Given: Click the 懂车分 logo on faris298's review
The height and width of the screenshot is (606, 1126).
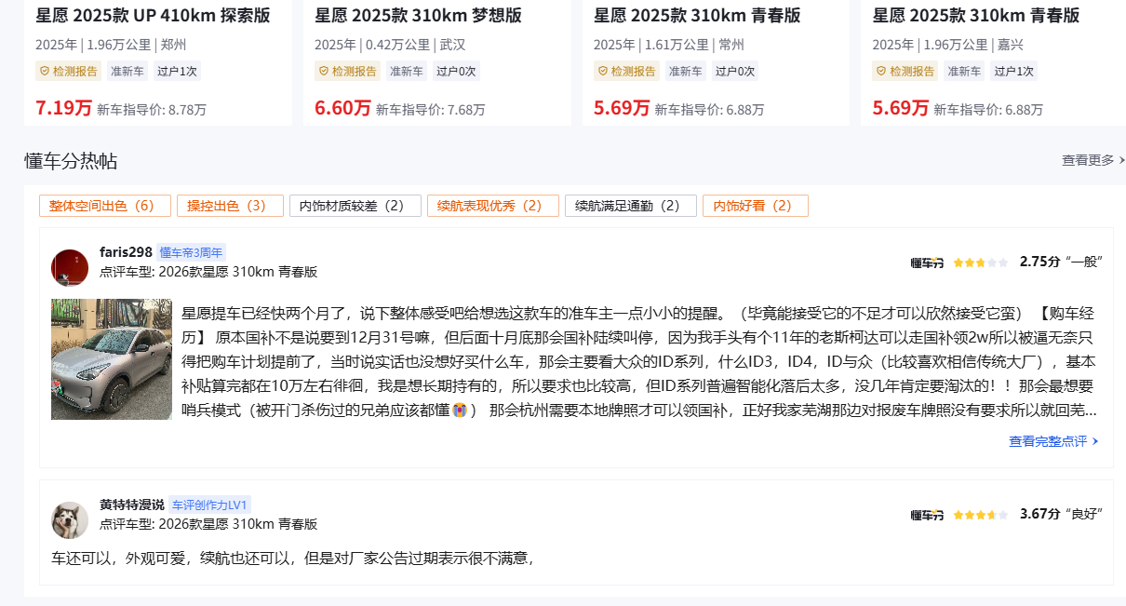Looking at the screenshot, I should tap(927, 263).
